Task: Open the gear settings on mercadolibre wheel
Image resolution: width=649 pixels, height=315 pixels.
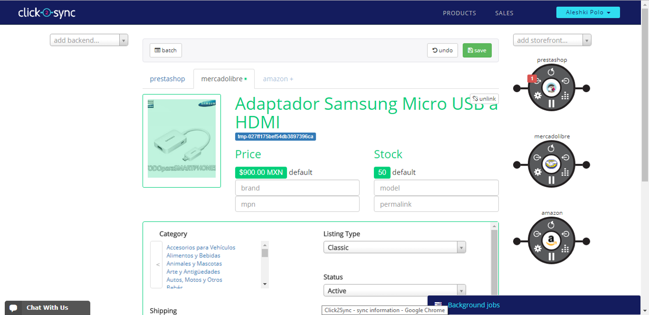Action: [538, 172]
